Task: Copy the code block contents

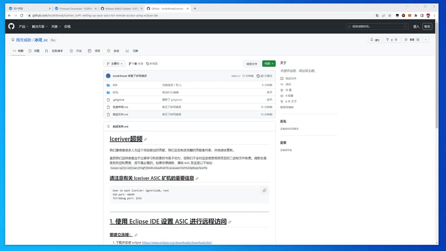Action: click(x=264, y=191)
